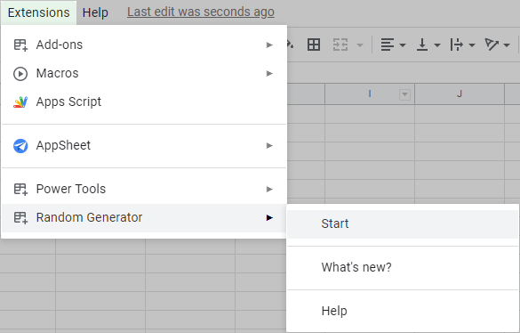This screenshot has height=333, width=520.
Task: Open the Vertical align dropdown arrow
Action: pos(437,45)
